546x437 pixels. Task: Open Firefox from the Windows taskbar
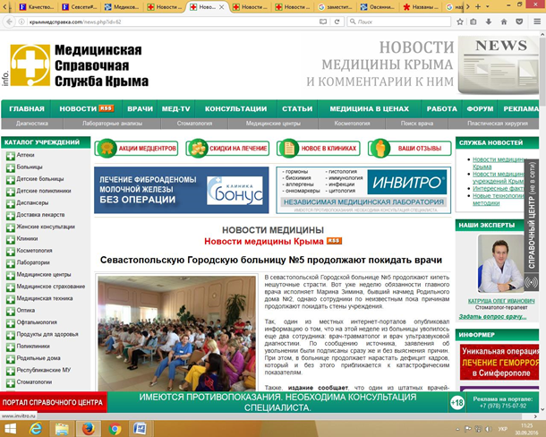[x=88, y=428]
